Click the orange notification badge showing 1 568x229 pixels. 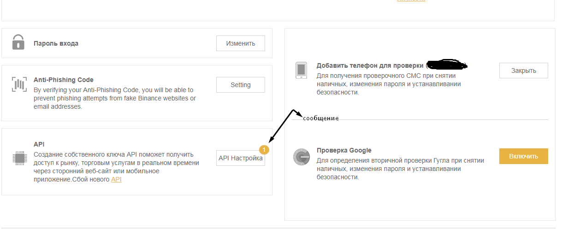click(264, 149)
